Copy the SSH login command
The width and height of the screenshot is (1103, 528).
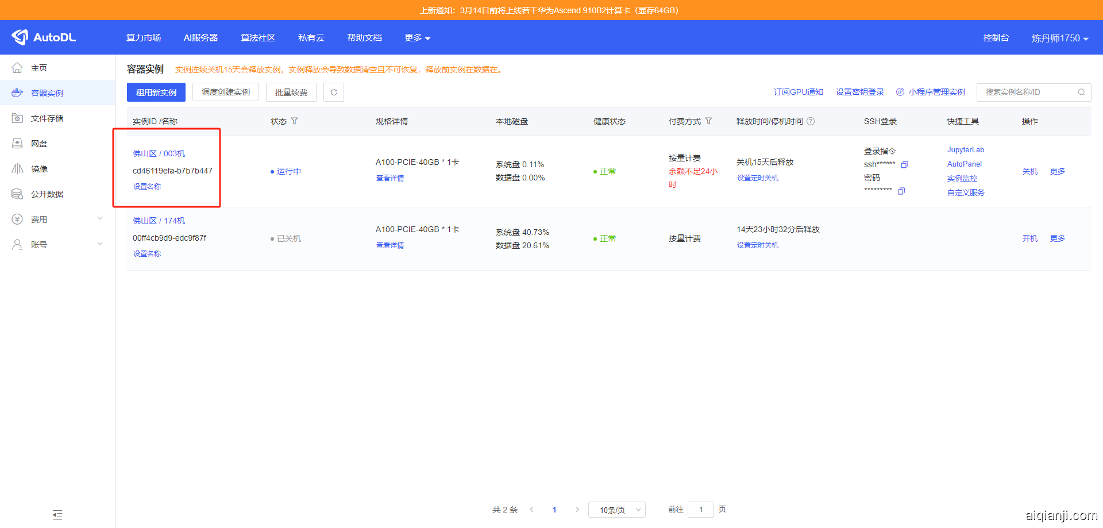coord(905,164)
